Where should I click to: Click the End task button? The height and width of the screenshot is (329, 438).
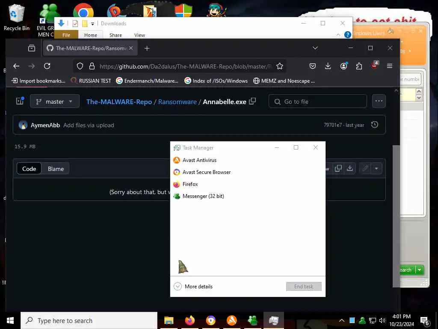[304, 287]
